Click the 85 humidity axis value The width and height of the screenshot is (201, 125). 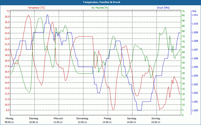click(x=183, y=26)
